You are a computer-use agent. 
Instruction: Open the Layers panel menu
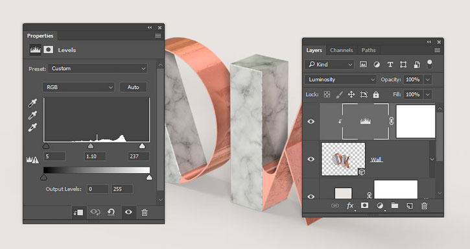pyautogui.click(x=438, y=50)
